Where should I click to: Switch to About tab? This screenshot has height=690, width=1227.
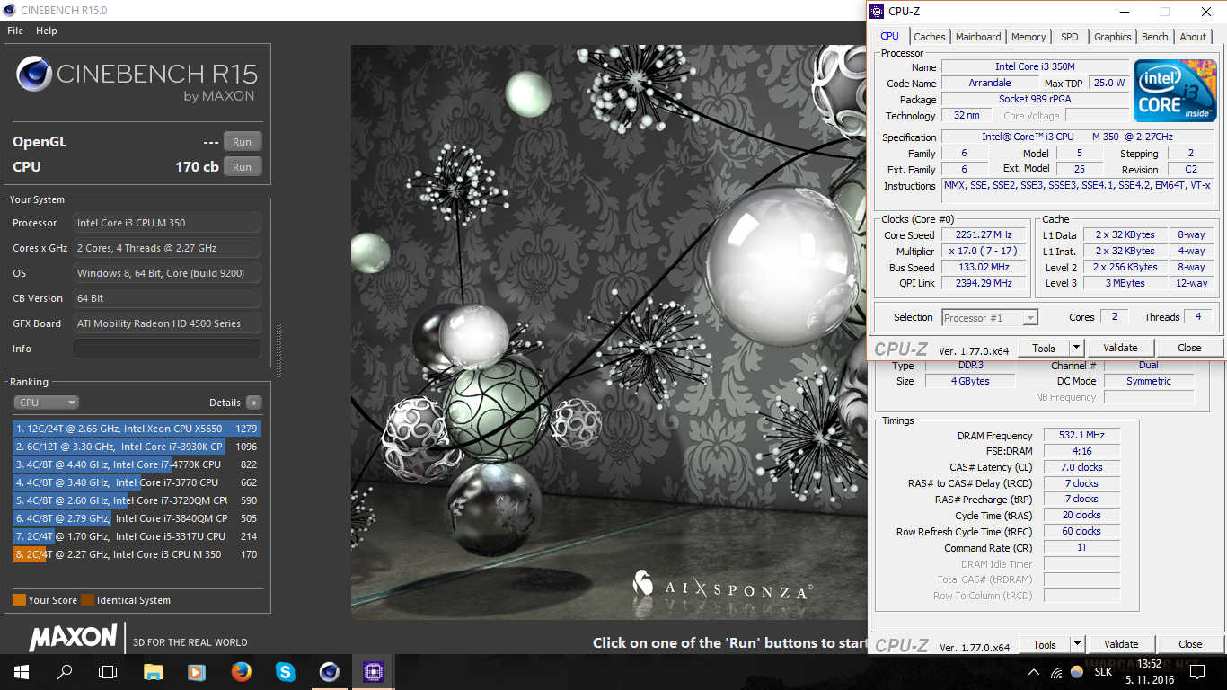1193,37
